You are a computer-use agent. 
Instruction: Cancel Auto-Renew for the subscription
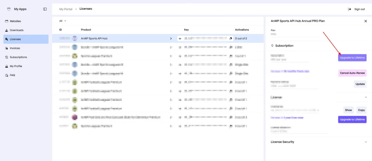click(352, 73)
